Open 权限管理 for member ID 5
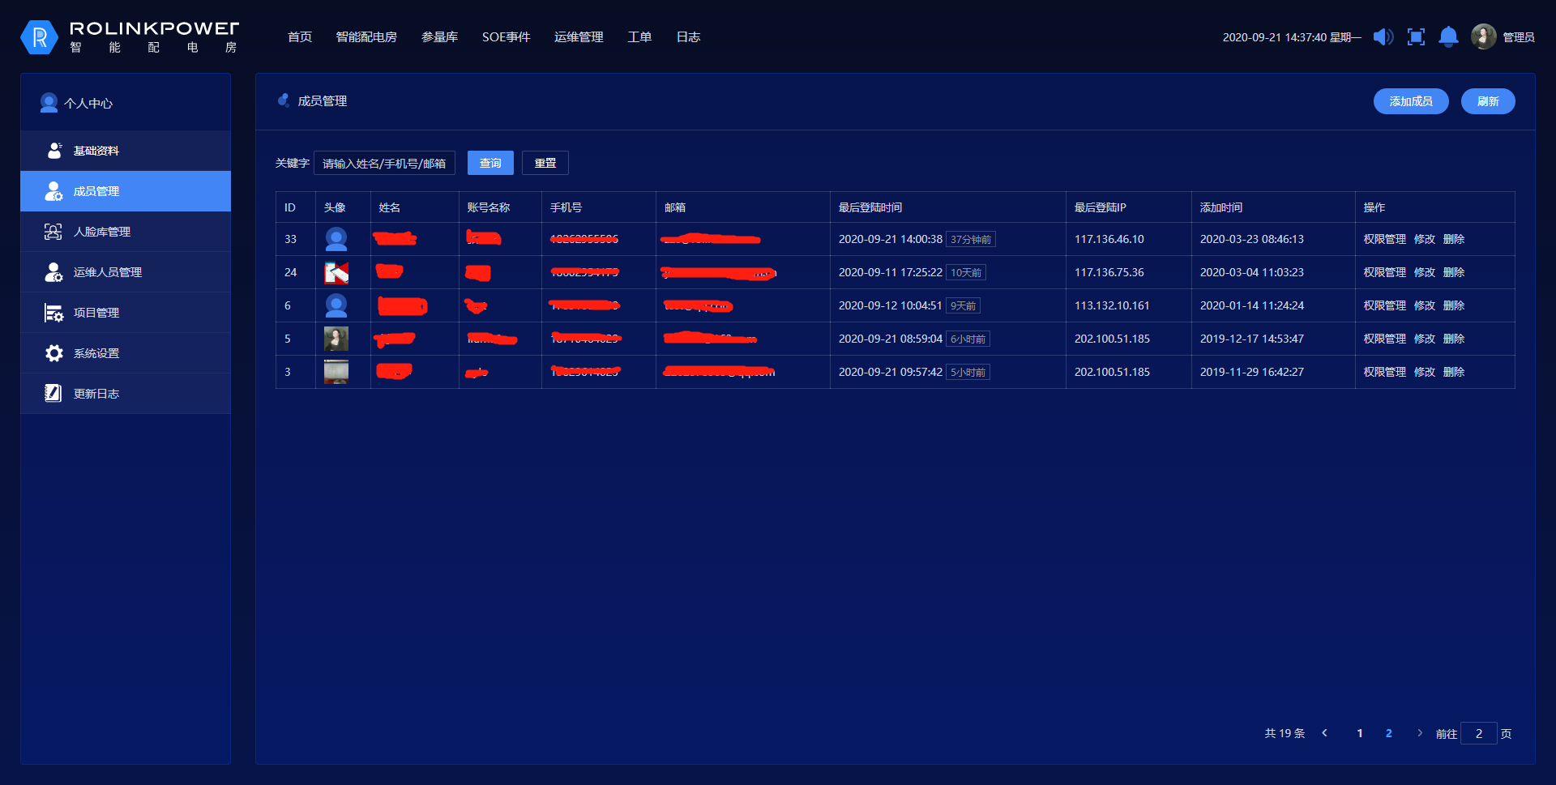1556x785 pixels. (1385, 339)
